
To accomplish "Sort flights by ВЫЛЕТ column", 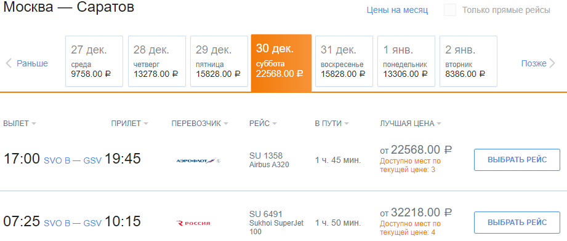I will click(x=20, y=124).
